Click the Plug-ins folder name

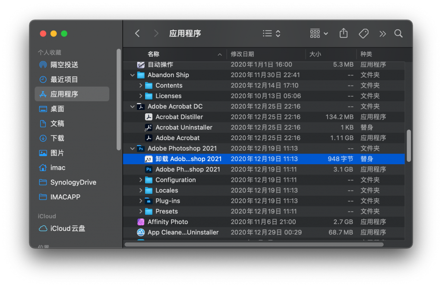[x=168, y=201]
